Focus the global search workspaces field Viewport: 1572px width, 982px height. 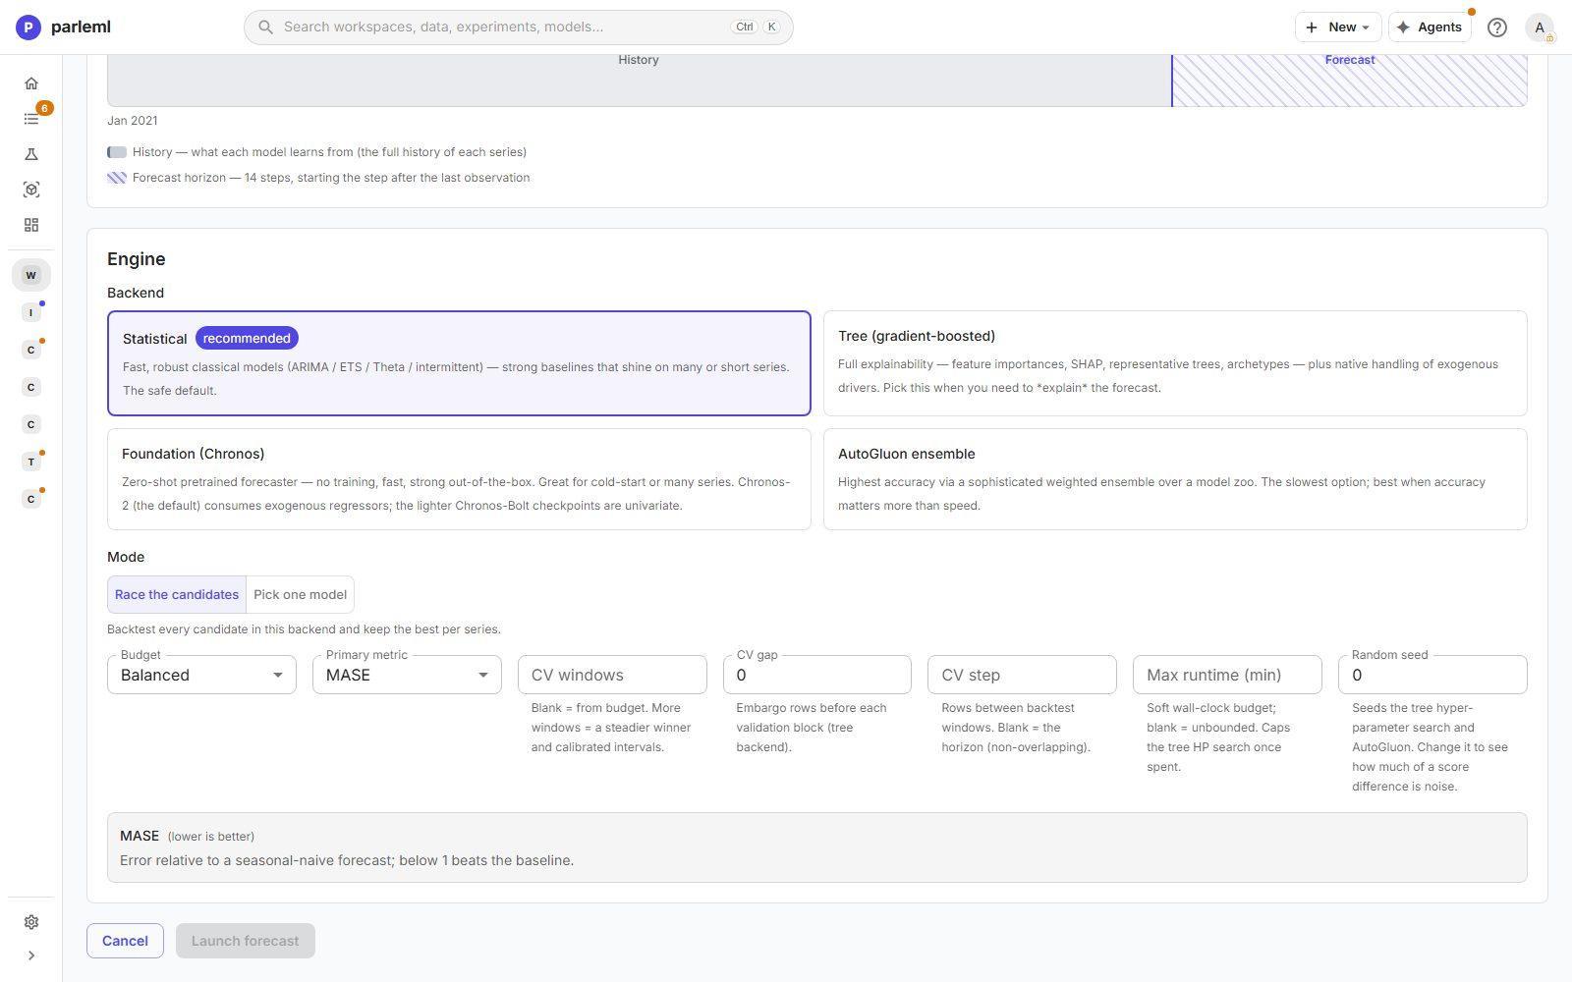click(519, 27)
